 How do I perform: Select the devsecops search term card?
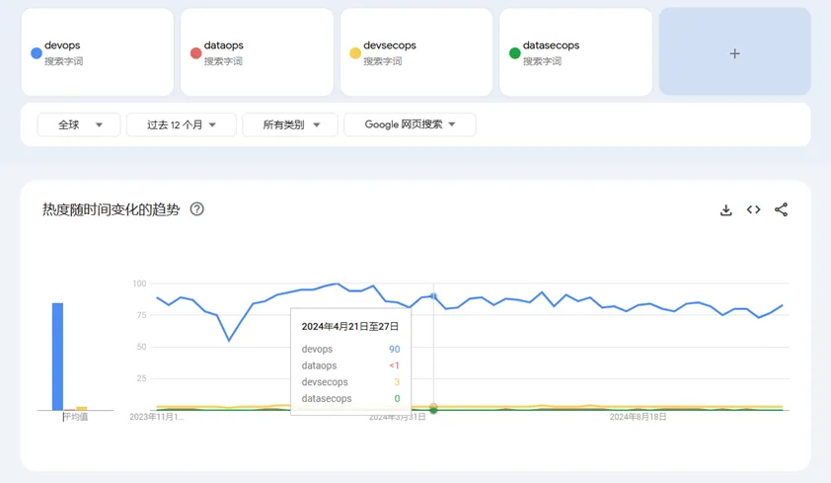pyautogui.click(x=416, y=52)
